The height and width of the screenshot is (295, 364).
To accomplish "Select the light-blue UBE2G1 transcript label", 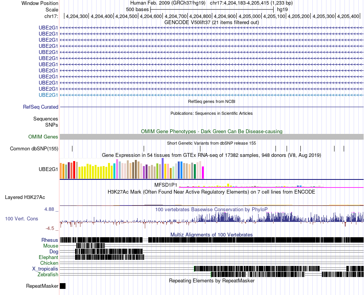I will tap(48, 95).
